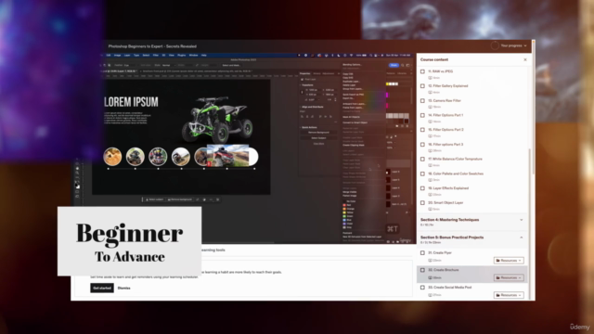
Task: Click the first circular thumbnail on canvas
Action: tap(112, 157)
